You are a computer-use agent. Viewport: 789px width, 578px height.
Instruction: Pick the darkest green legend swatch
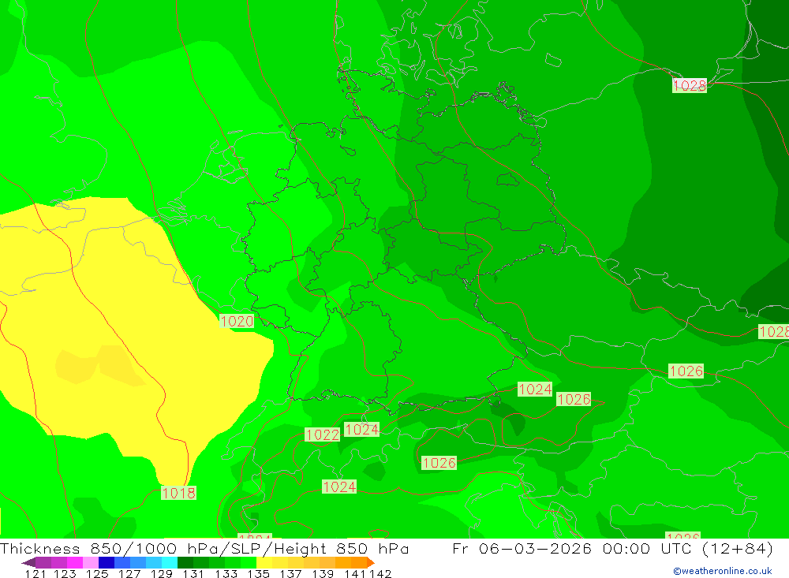click(x=185, y=562)
